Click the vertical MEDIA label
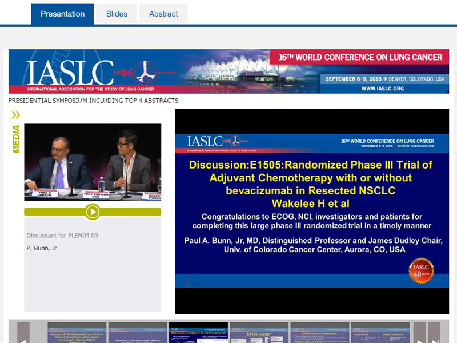The image size is (457, 343). pyautogui.click(x=16, y=139)
